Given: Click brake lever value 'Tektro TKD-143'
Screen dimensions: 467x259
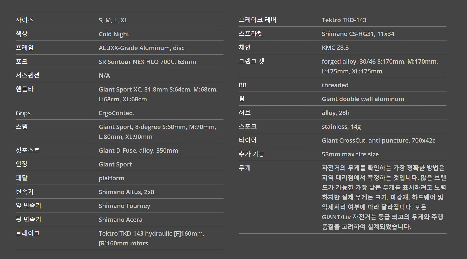Looking at the screenshot, I should tap(344, 20).
